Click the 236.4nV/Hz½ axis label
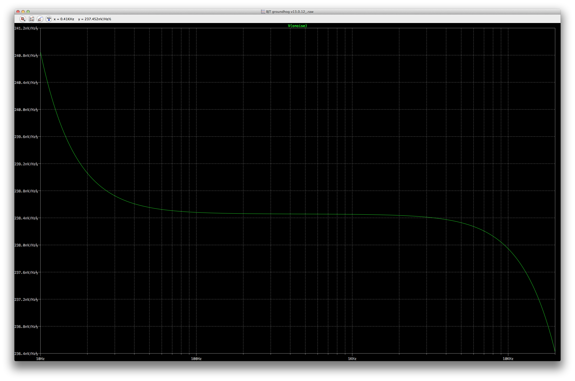575x381 pixels. coord(26,354)
